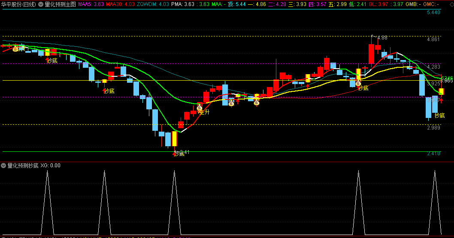
Task: Click the tall red candle under the 4.88 high
Action: tap(372, 54)
